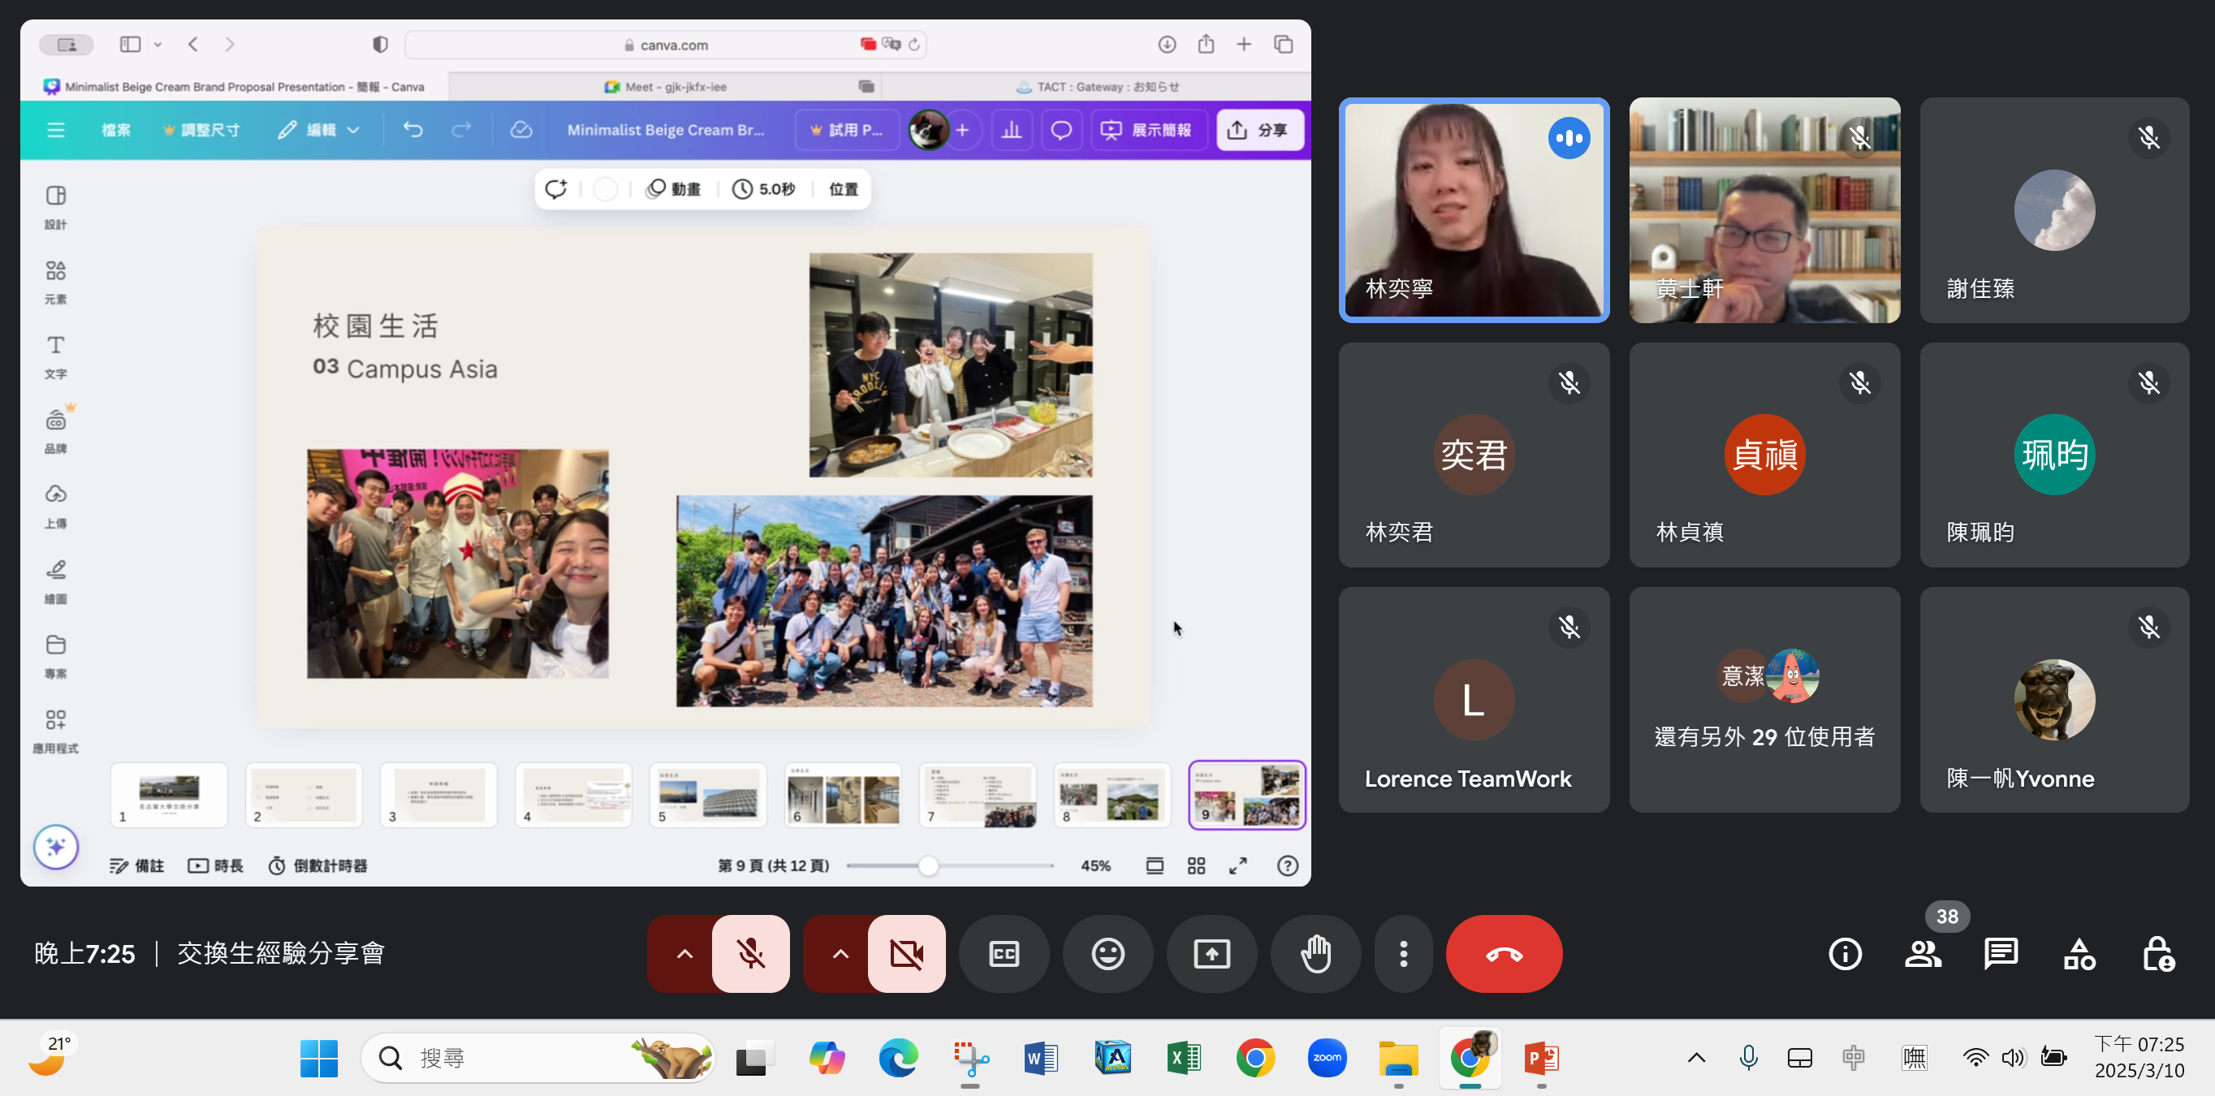Toggle the Safari sidebar
The width and height of the screenshot is (2215, 1096).
tap(130, 45)
